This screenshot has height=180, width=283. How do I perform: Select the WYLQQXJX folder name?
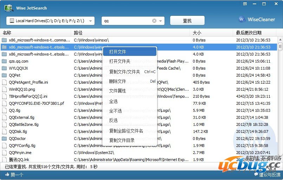18,68
